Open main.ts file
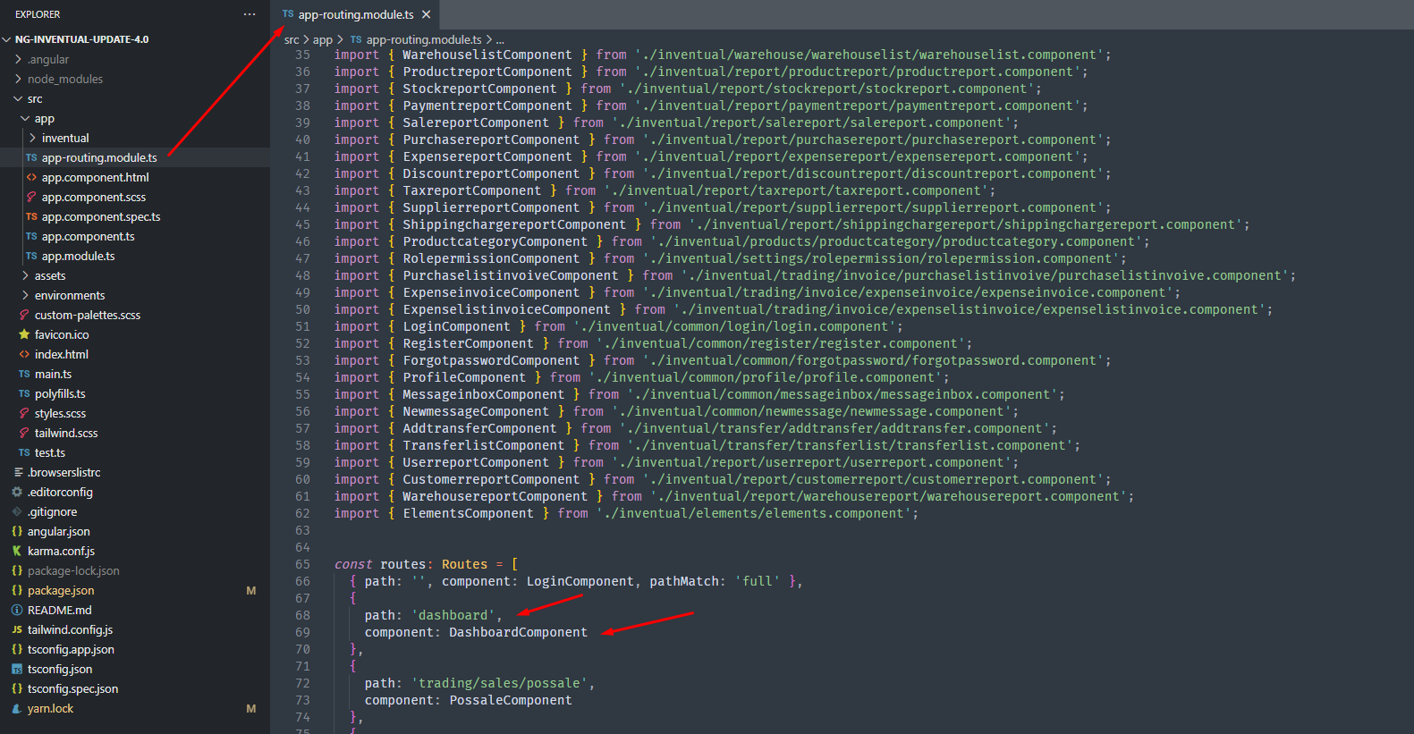The width and height of the screenshot is (1414, 734). coord(53,374)
